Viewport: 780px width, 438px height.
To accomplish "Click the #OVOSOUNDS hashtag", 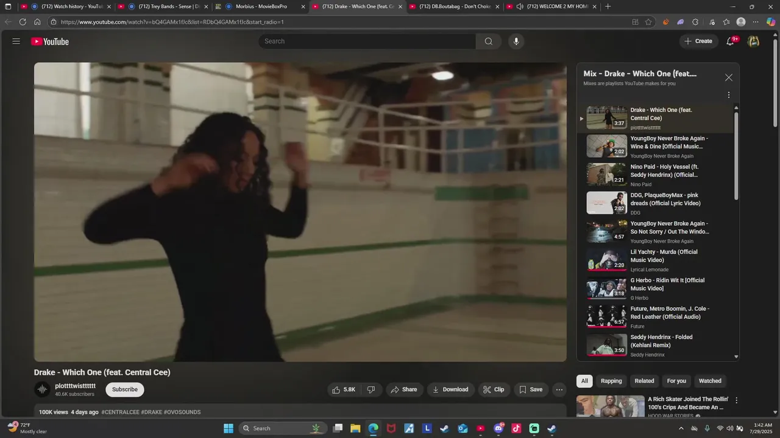I will (182, 412).
